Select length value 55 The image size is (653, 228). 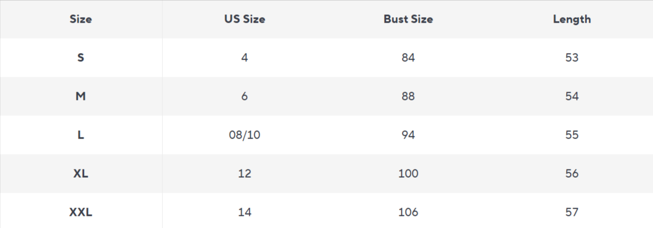(572, 135)
